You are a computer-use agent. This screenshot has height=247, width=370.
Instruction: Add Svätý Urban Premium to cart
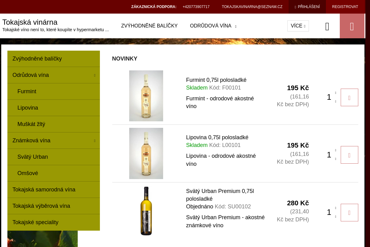click(x=349, y=212)
